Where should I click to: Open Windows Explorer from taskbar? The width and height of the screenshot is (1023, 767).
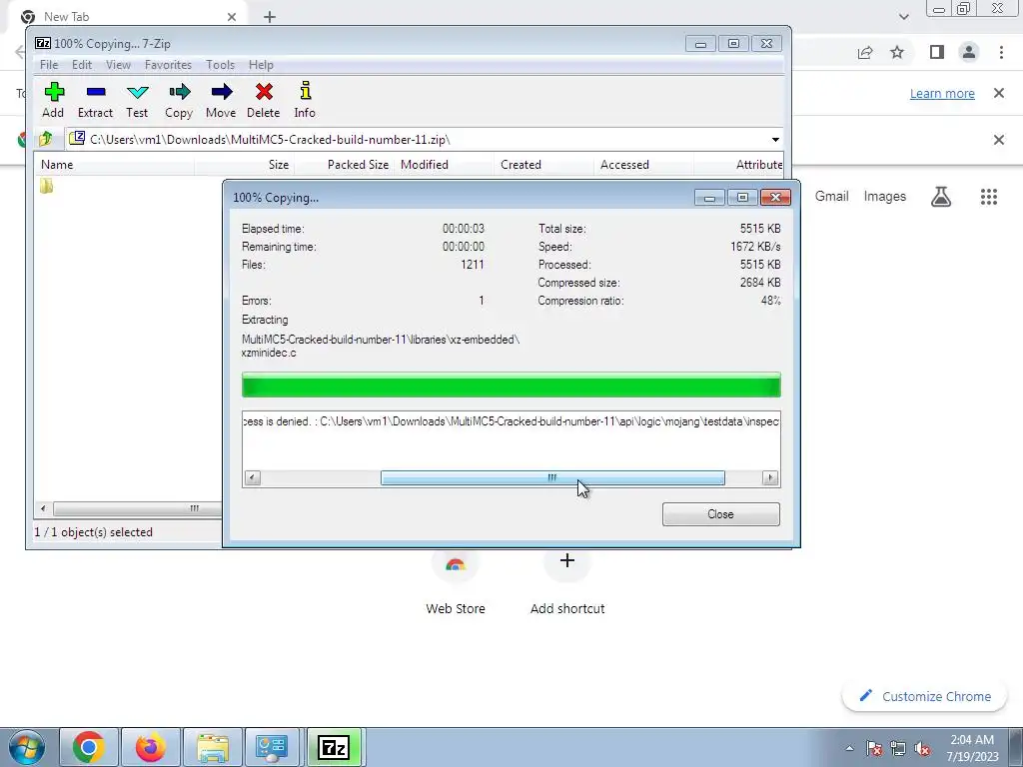212,747
